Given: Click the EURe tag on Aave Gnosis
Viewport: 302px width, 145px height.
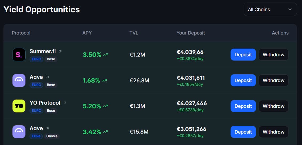Looking at the screenshot, I should point(36,136).
